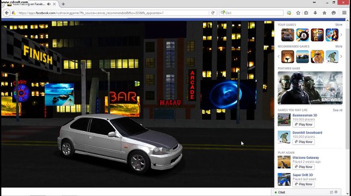Open the downloads arrow icon

tap(315, 13)
